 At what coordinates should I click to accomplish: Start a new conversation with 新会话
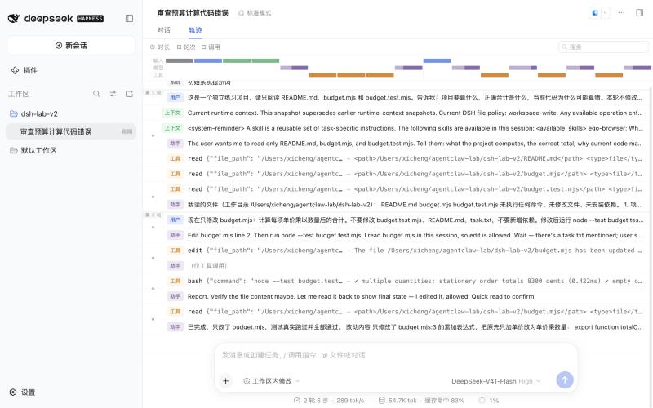click(71, 46)
